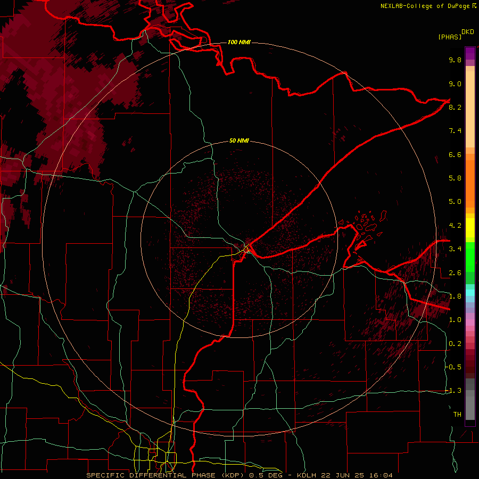
Task: Click the 9.0 scale value
Action: (455, 84)
